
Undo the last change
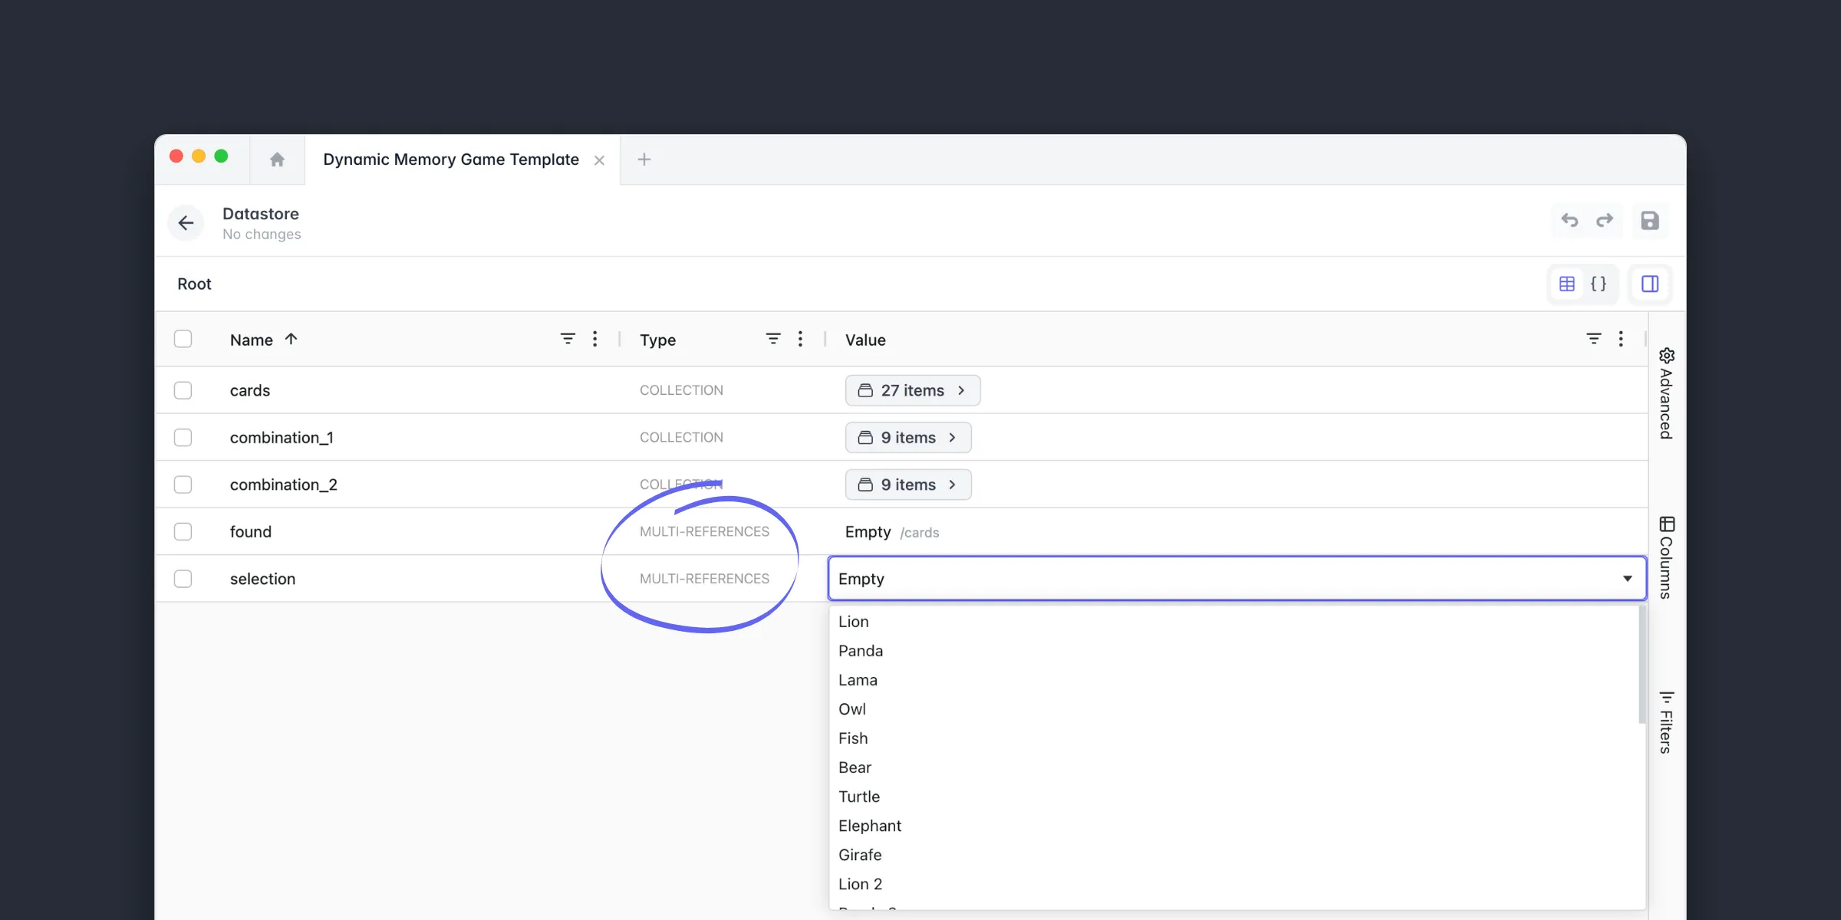[x=1569, y=221]
